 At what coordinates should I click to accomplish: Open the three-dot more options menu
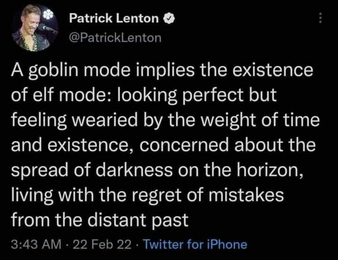point(320,18)
